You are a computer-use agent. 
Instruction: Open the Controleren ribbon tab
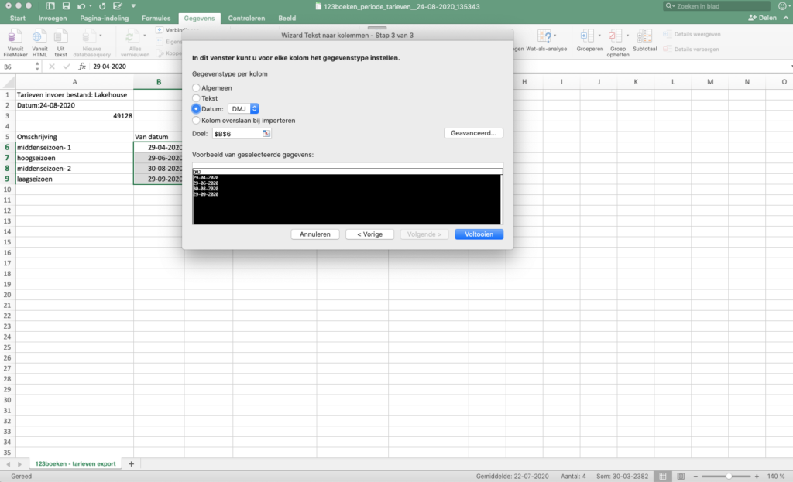246,19
